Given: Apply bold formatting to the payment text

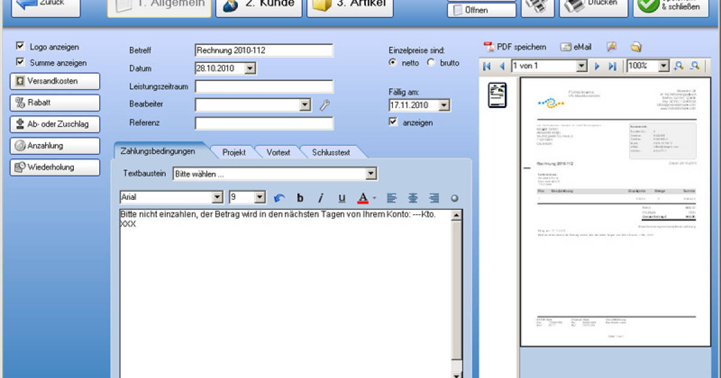Looking at the screenshot, I should point(300,197).
